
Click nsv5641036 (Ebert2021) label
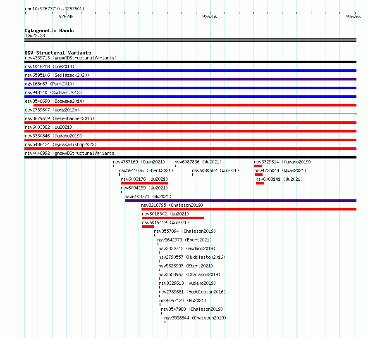click(146, 170)
